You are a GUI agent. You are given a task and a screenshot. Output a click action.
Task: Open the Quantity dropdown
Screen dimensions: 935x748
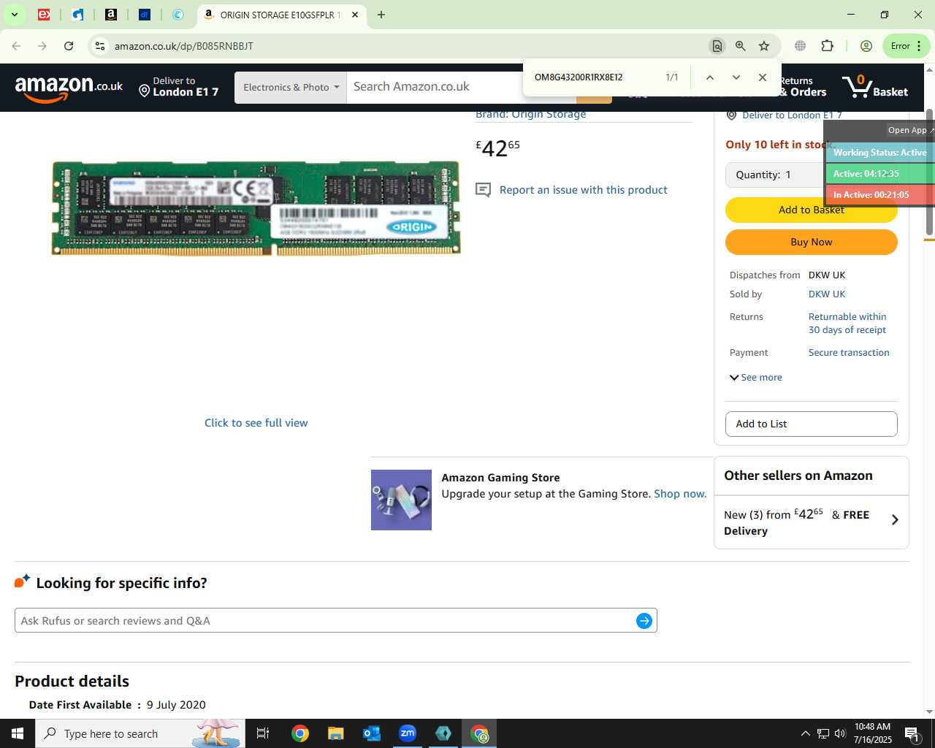click(776, 175)
